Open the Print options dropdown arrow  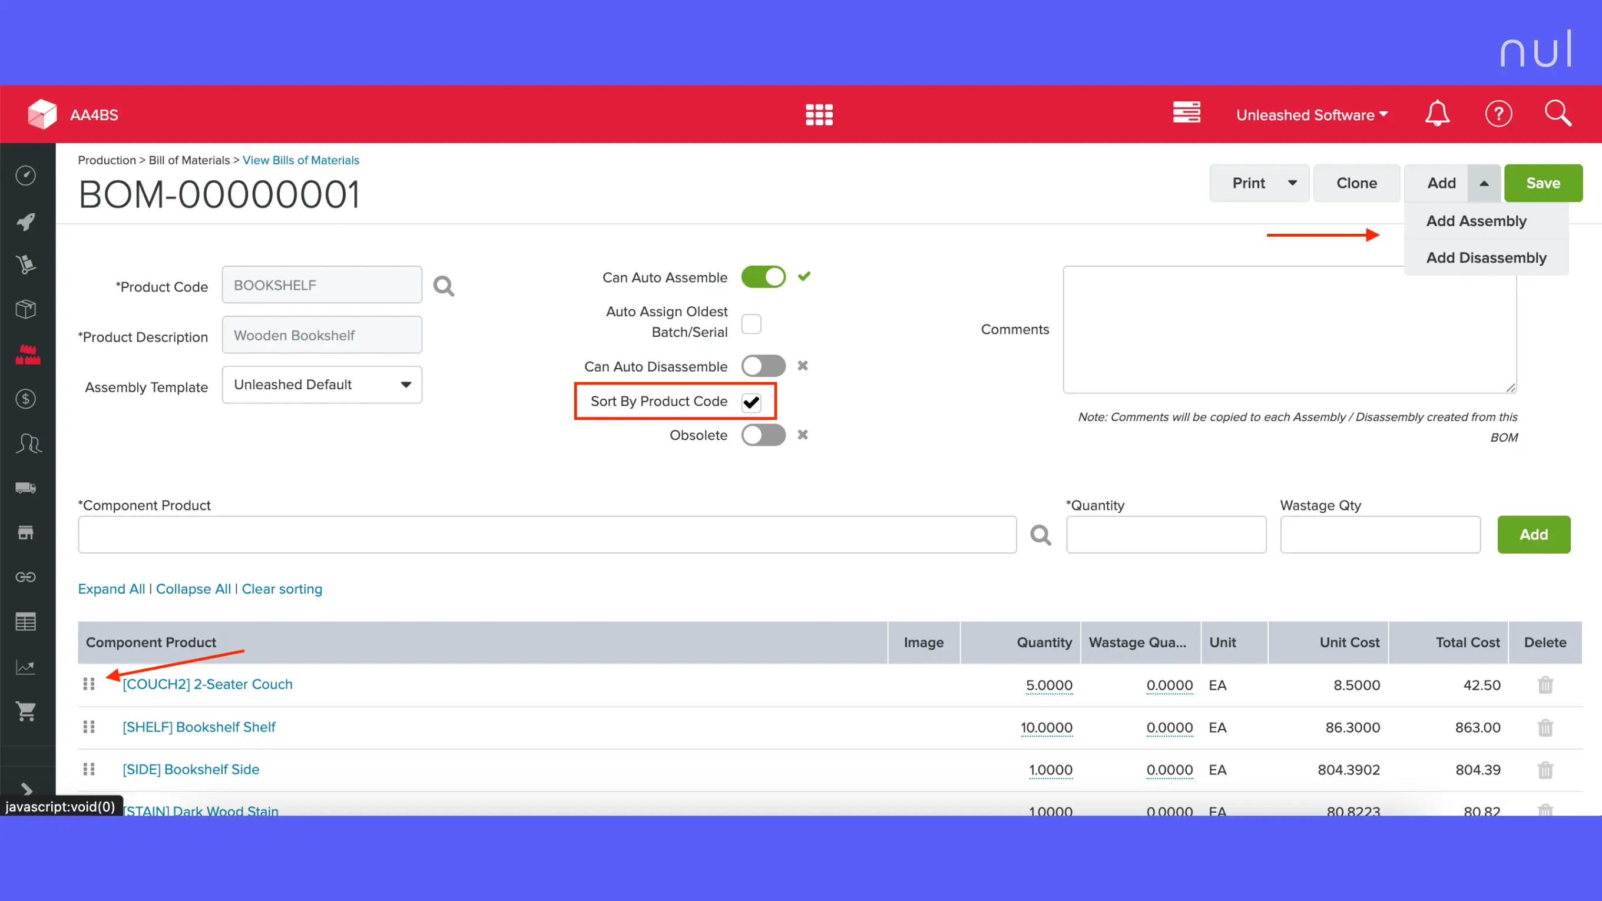pos(1292,183)
